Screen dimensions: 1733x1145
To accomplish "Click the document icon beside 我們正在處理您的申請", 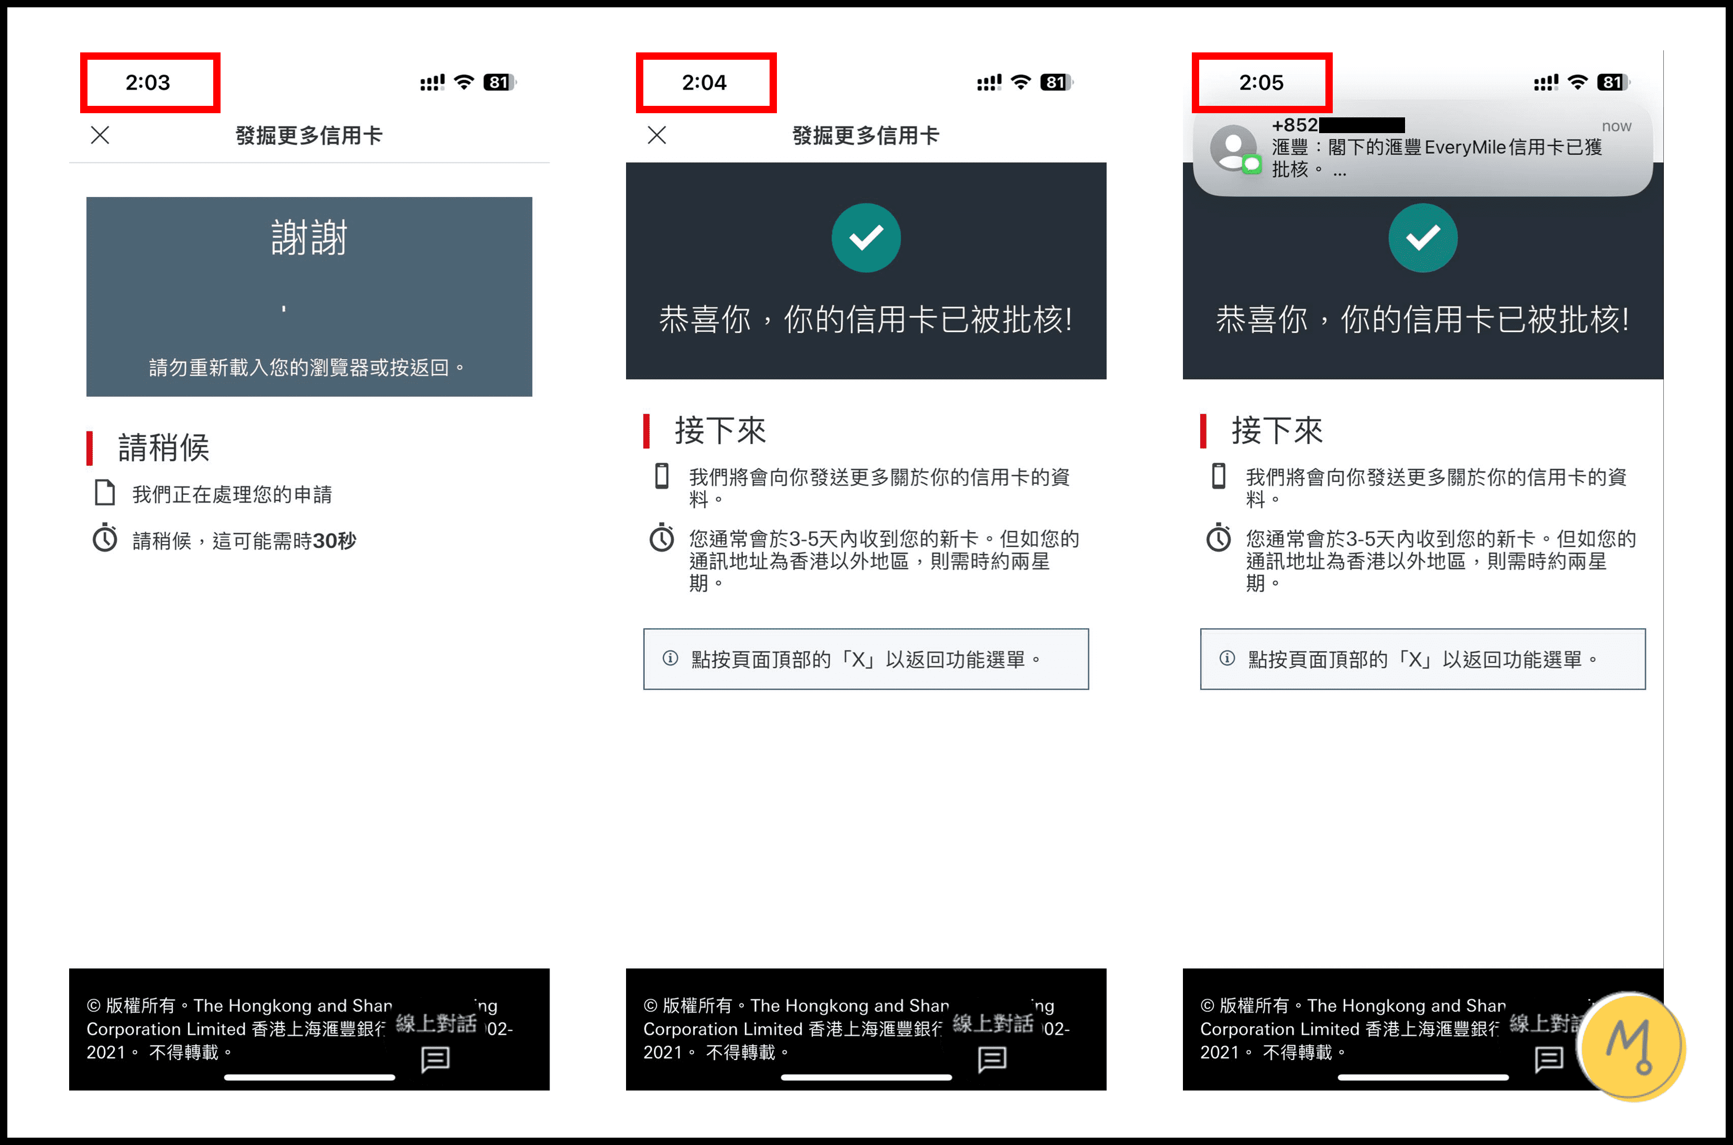I will pyautogui.click(x=105, y=493).
